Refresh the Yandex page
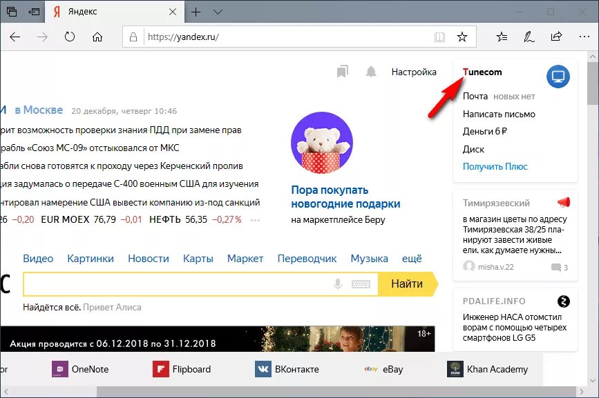 70,37
